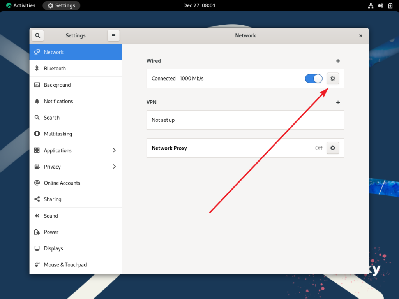Click the volume icon in the system tray

(380, 5)
